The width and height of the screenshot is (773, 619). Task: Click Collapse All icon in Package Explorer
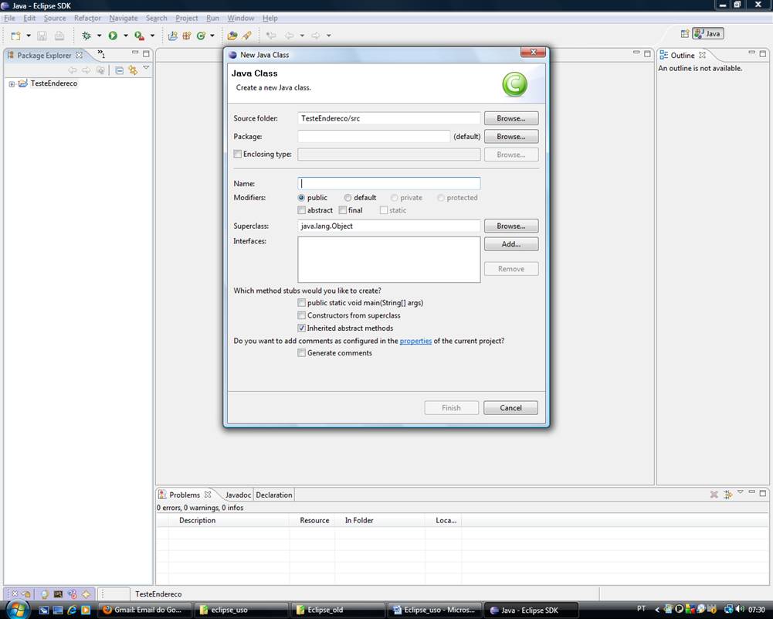(x=119, y=70)
